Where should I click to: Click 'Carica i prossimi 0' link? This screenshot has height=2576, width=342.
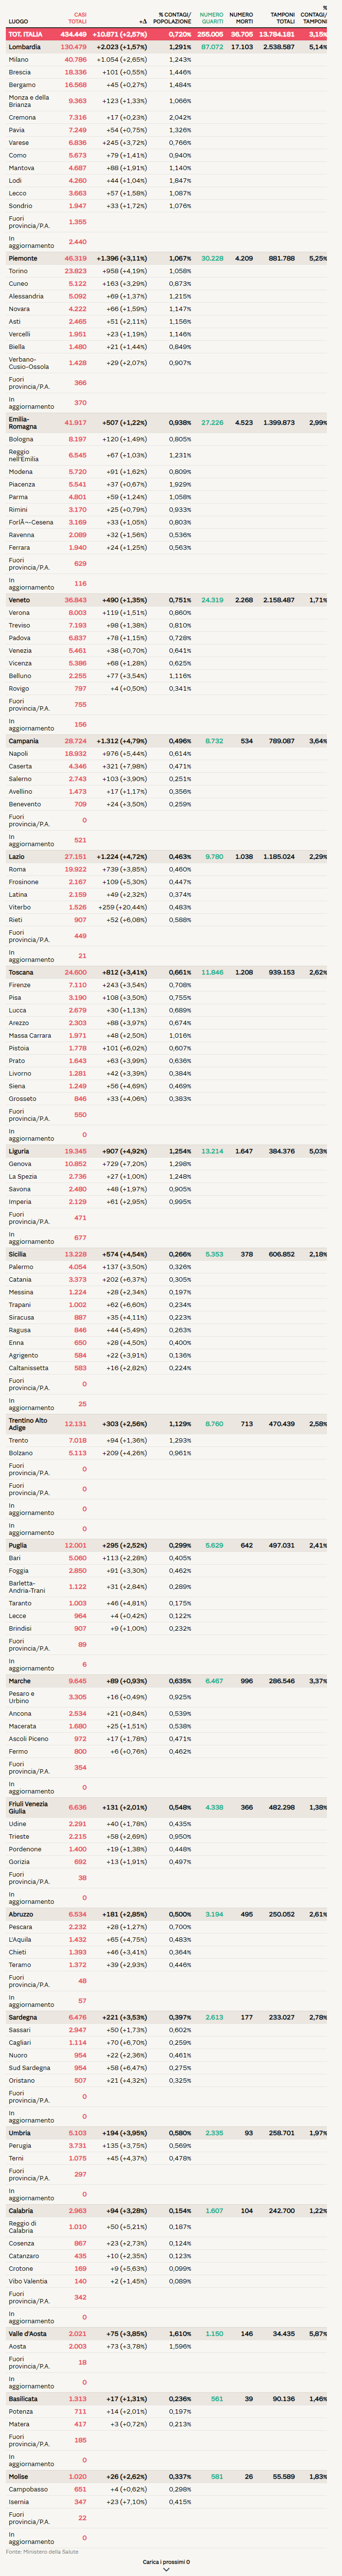[166, 2561]
